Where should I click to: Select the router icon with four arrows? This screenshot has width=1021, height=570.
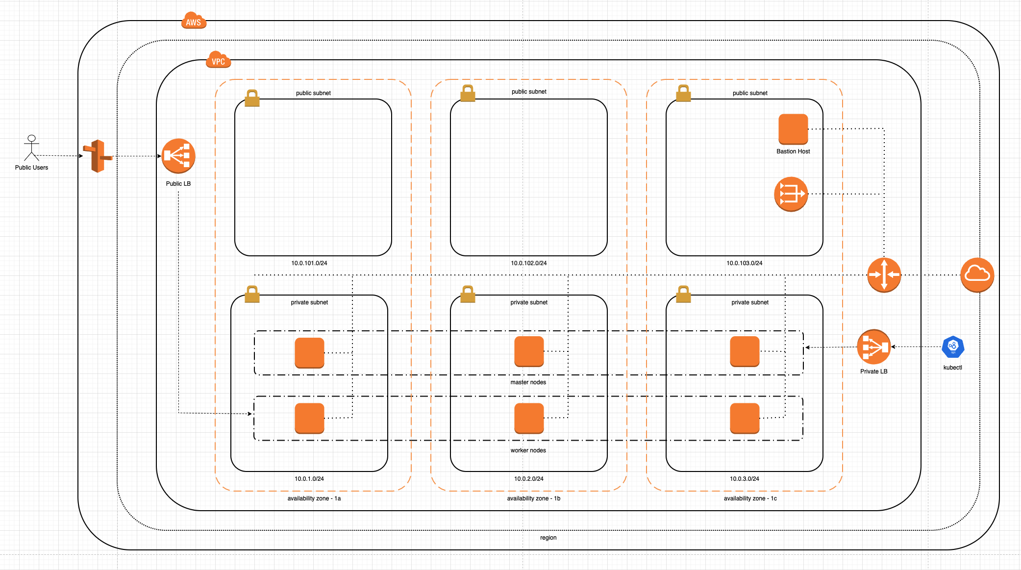pos(884,275)
